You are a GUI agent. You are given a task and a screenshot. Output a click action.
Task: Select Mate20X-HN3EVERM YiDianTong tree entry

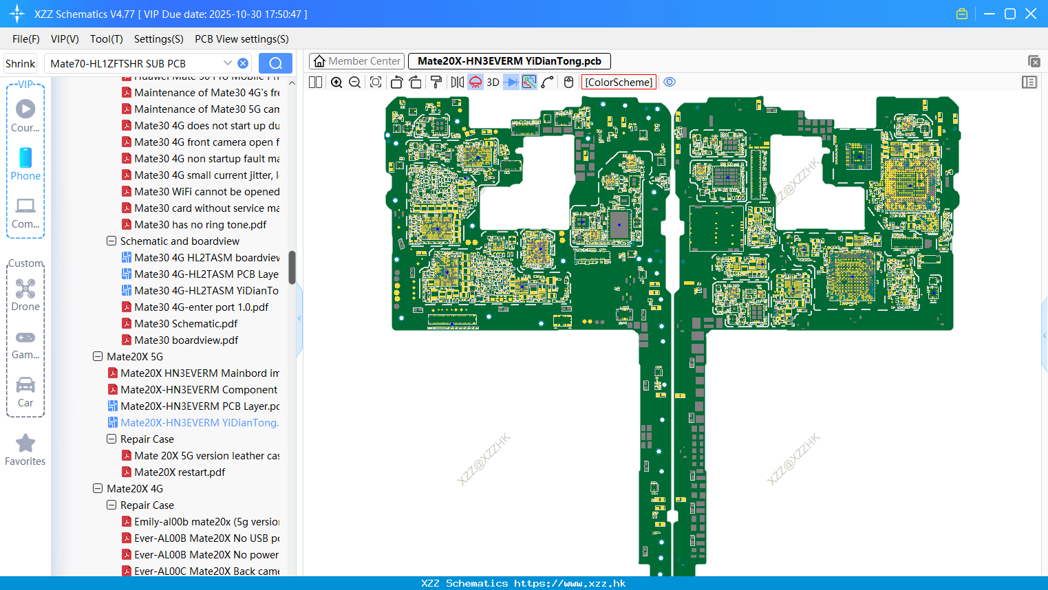193,423
